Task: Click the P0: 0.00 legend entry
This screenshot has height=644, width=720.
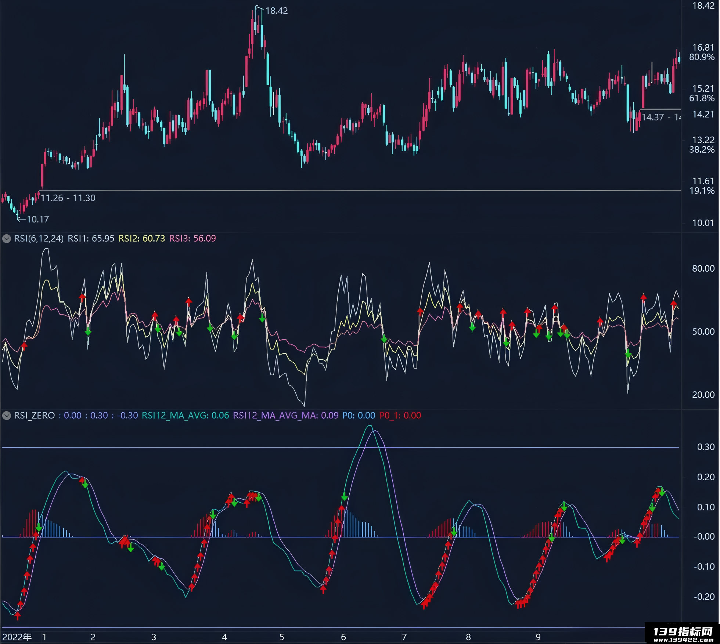Action: (x=359, y=416)
